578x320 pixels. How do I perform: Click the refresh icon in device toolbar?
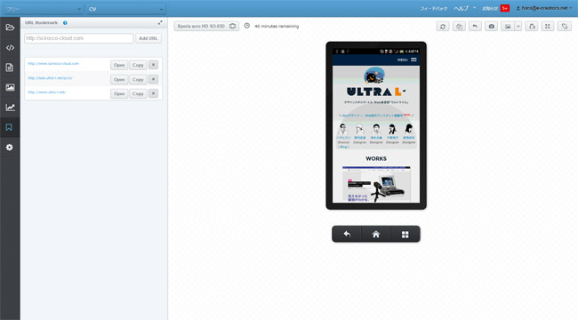tap(443, 26)
